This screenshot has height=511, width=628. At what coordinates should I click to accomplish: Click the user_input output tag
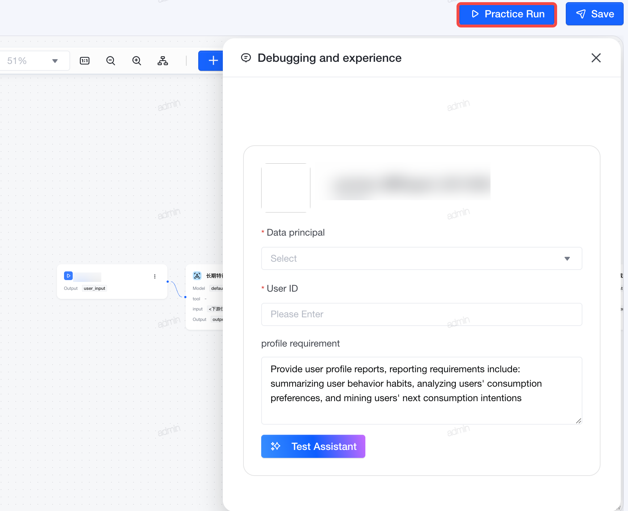94,288
